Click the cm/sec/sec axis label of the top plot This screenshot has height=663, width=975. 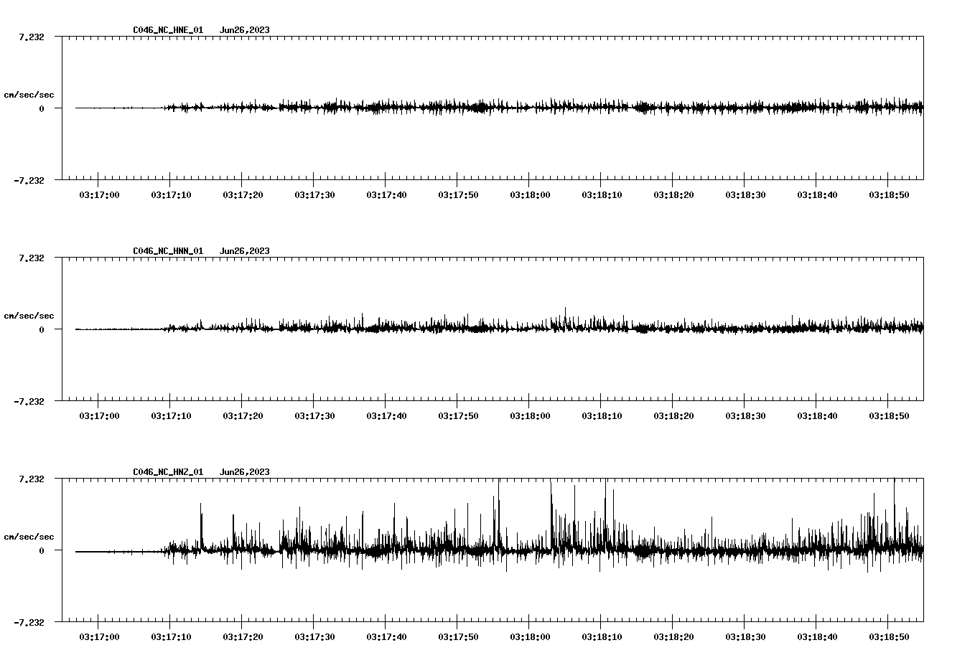29,93
